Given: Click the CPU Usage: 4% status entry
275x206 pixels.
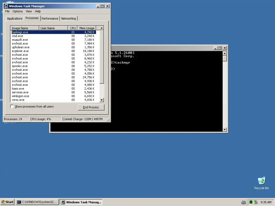Looking at the screenshot, I should click(46, 119).
